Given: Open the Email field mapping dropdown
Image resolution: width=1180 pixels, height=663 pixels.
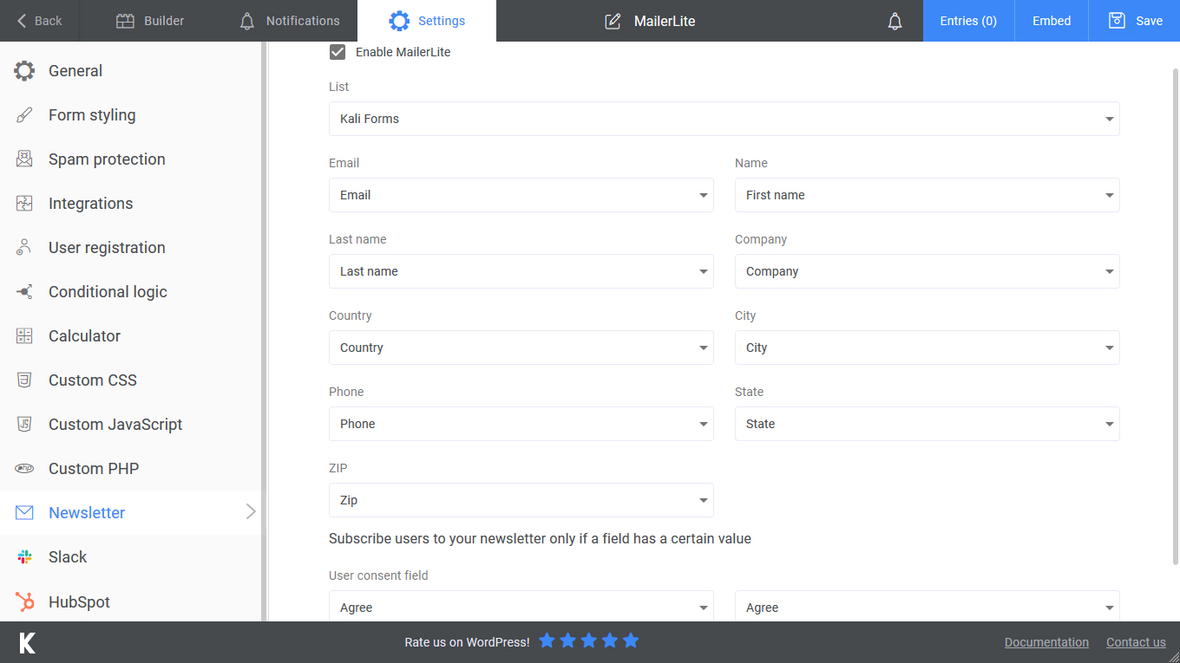Looking at the screenshot, I should click(521, 195).
